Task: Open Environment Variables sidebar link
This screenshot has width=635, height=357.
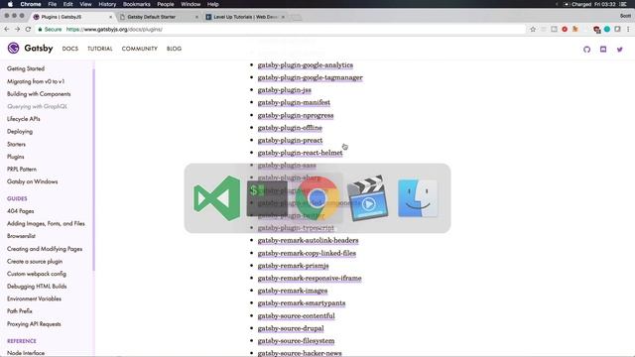Action: (x=34, y=298)
